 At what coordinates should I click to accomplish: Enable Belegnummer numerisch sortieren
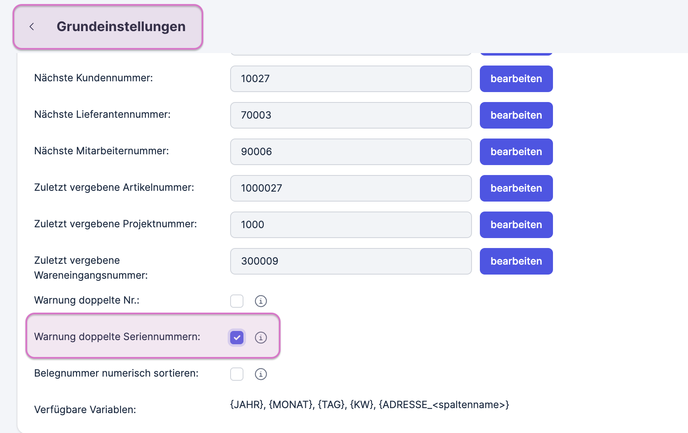pos(237,374)
